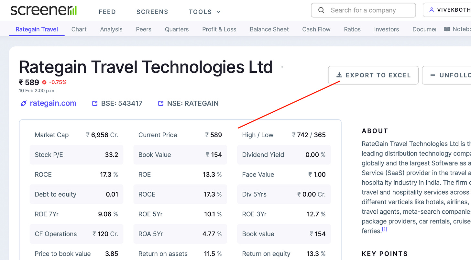The width and height of the screenshot is (471, 260).
Task: Click the Notebook book icon
Action: (x=447, y=29)
